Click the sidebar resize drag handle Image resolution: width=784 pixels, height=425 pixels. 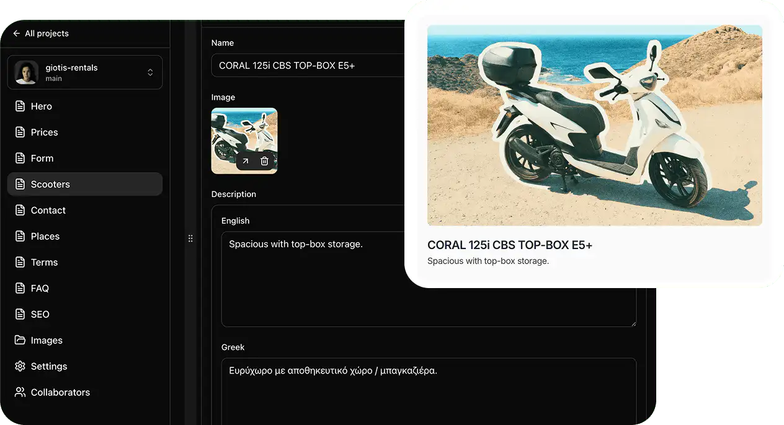[x=190, y=239]
